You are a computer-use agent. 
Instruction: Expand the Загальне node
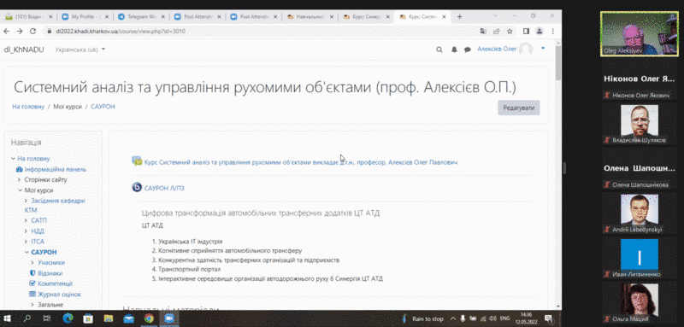(x=33, y=305)
